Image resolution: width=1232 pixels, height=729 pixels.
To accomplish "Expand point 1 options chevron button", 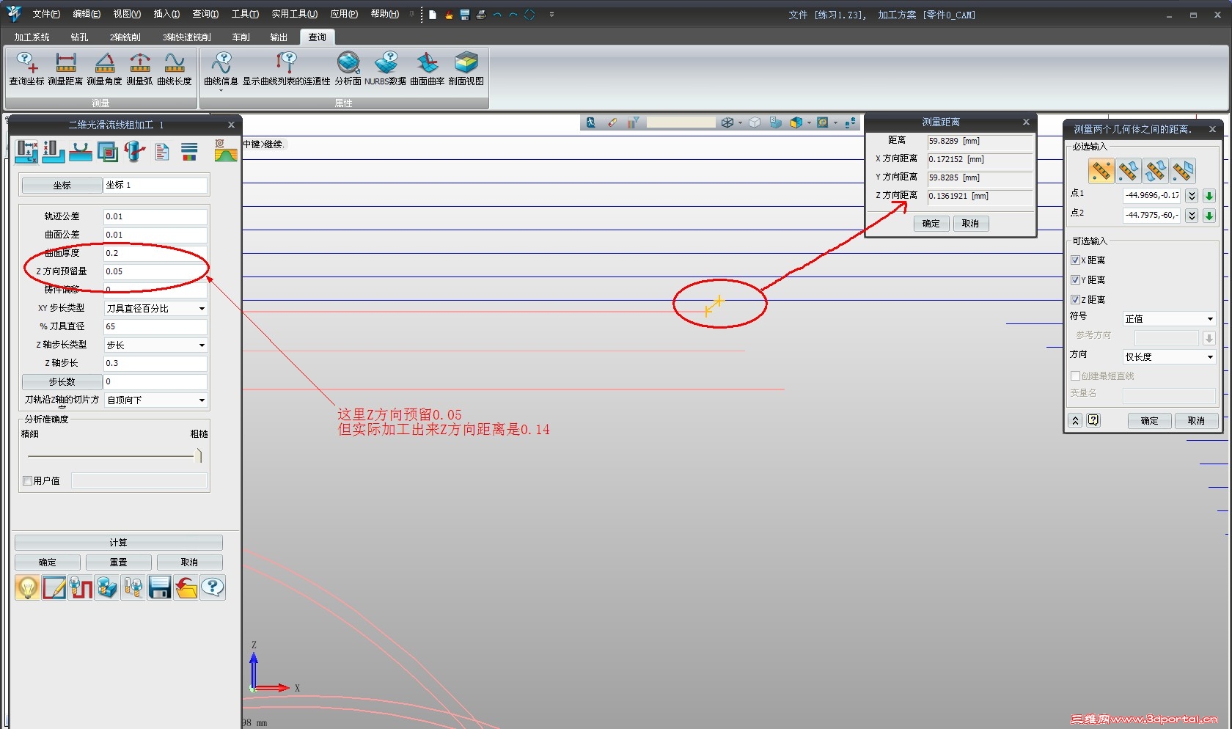I will tap(1192, 196).
